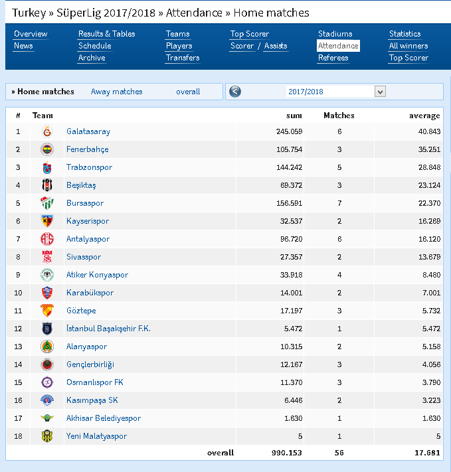Viewport: 451px width, 472px height.
Task: Open the Gençlerbirliği team link
Action: (90, 364)
